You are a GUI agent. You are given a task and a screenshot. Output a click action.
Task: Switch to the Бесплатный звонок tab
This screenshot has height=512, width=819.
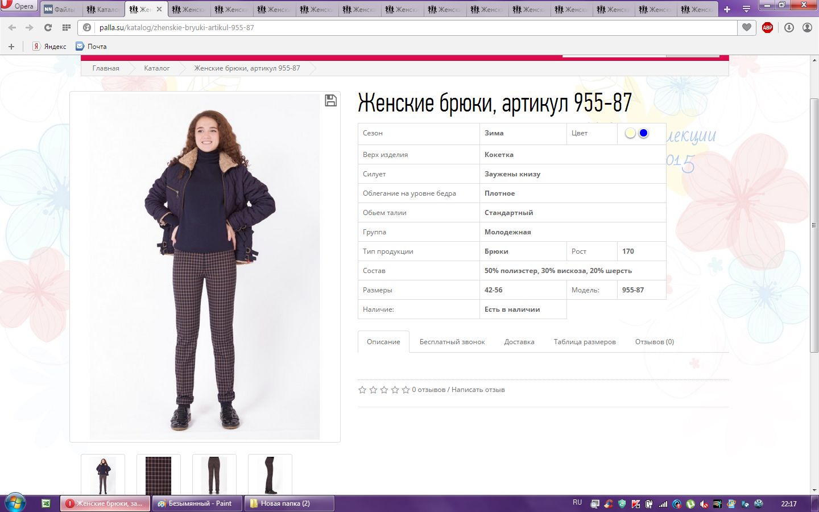(x=452, y=342)
